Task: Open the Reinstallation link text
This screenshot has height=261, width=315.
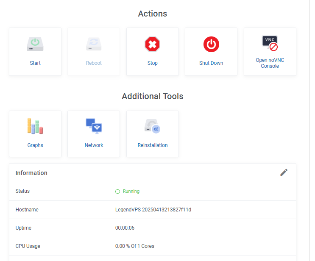Action: (x=153, y=145)
